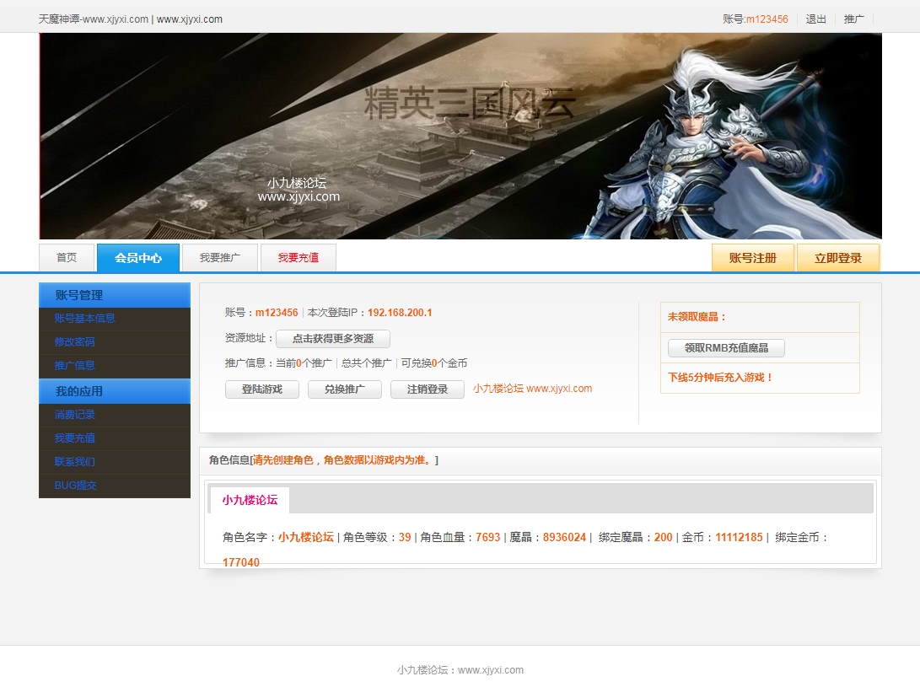Open the 首页 home tab
The image size is (920, 698).
[x=67, y=258]
